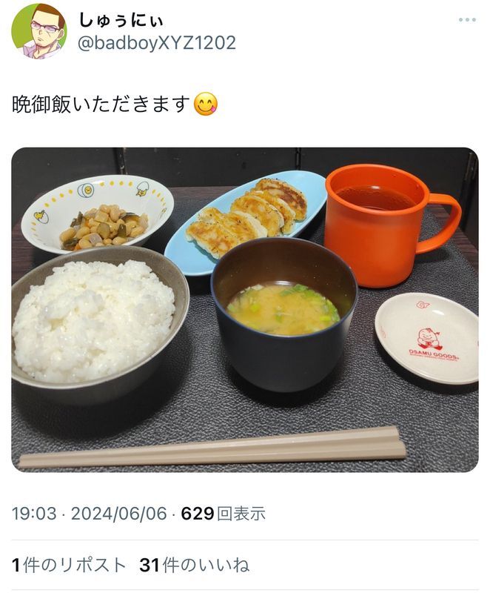
Task: Click the 19:03 timestamp
Action: [34, 514]
